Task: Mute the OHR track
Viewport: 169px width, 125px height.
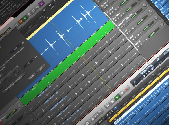Action: (133, 39)
